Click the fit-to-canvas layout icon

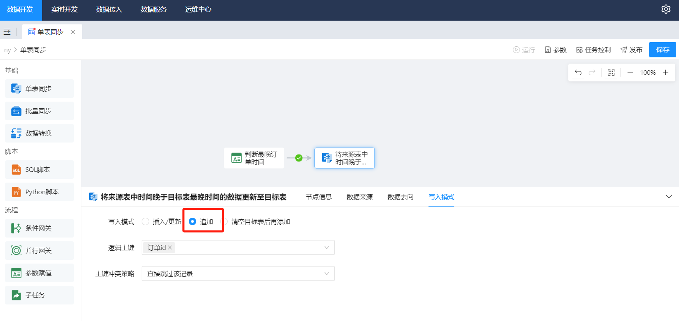(x=611, y=73)
